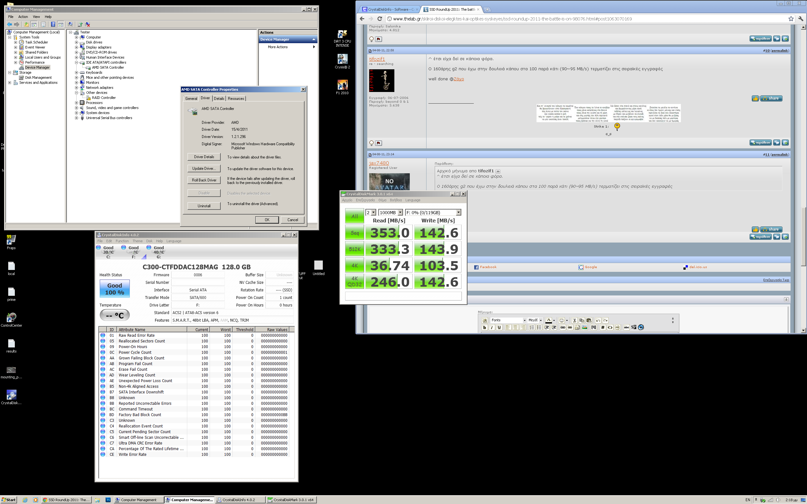
Task: Expand the Task Scheduler tree node
Action: coord(15,42)
